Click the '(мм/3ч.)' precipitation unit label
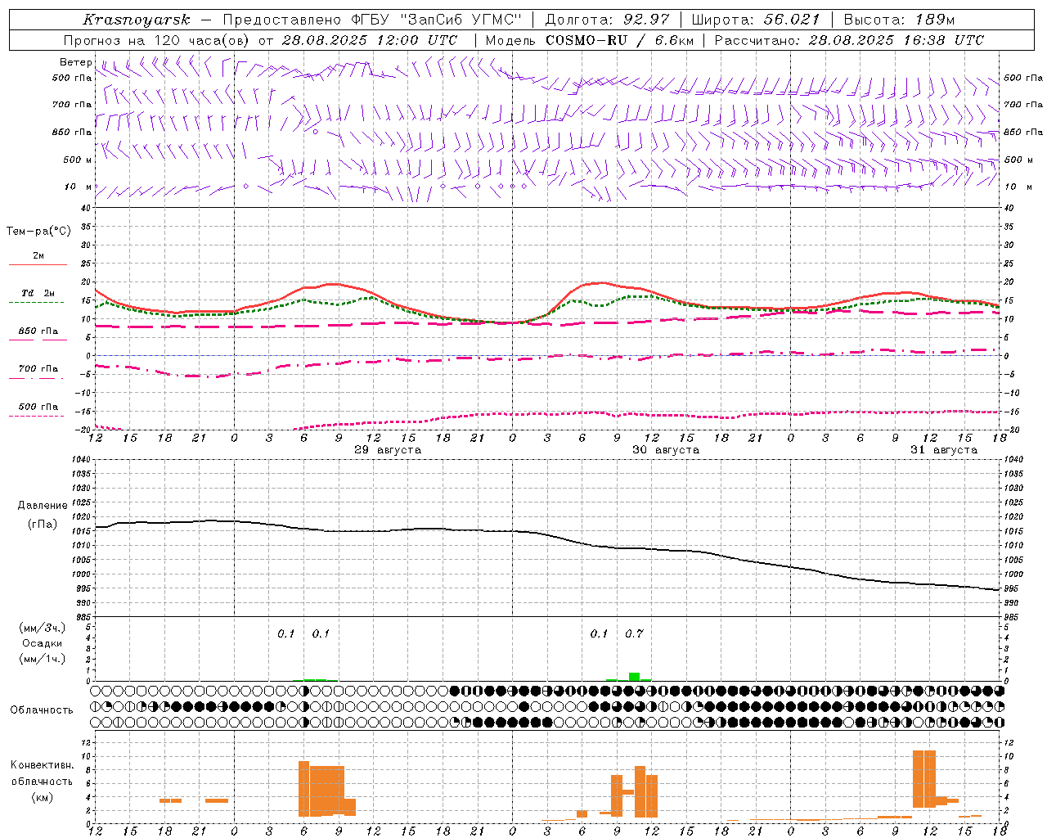 (43, 628)
